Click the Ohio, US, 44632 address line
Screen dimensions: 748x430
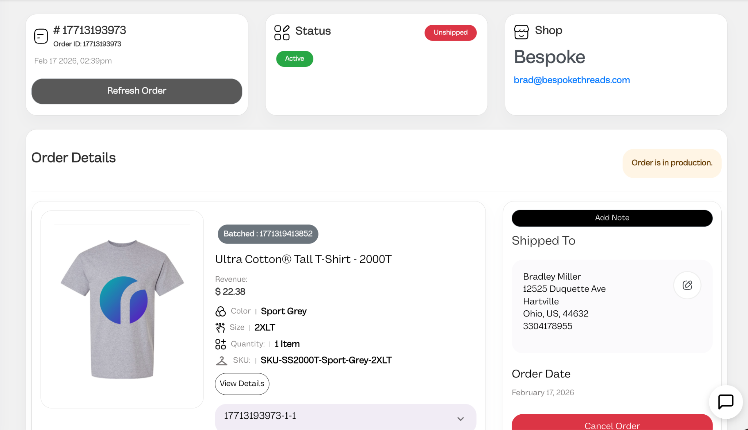pyautogui.click(x=556, y=314)
